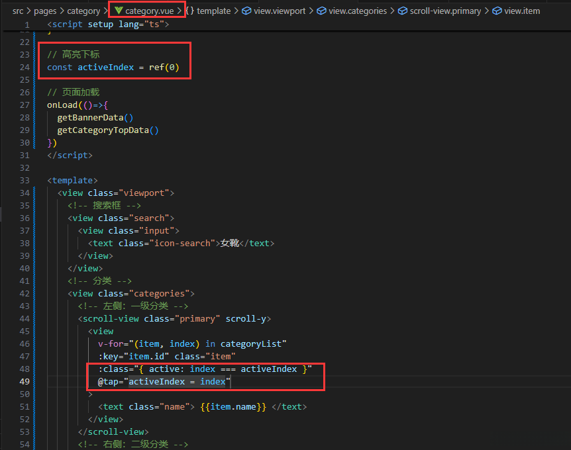Select the category.vue breadcrumb file
The width and height of the screenshot is (571, 450).
click(x=149, y=11)
